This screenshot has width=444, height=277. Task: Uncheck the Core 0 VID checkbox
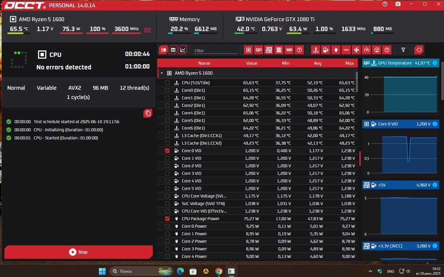pyautogui.click(x=167, y=151)
